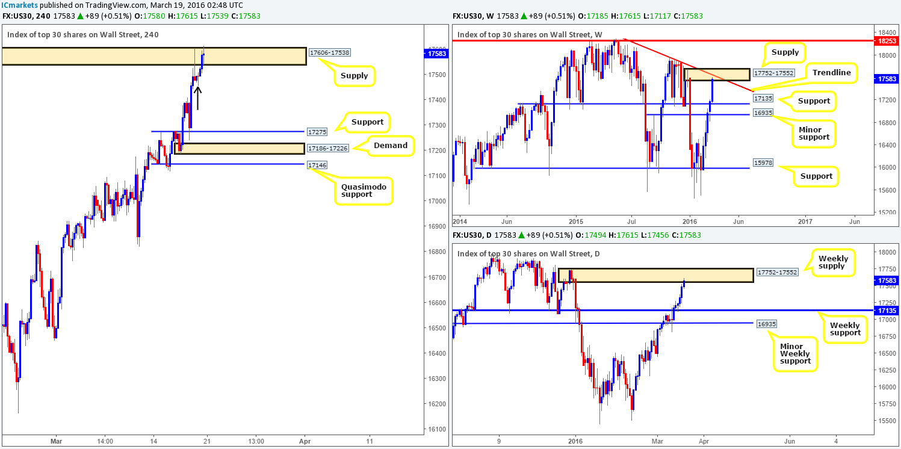
Task: Click the 17752-17552 label on daily chart
Action: click(x=777, y=272)
